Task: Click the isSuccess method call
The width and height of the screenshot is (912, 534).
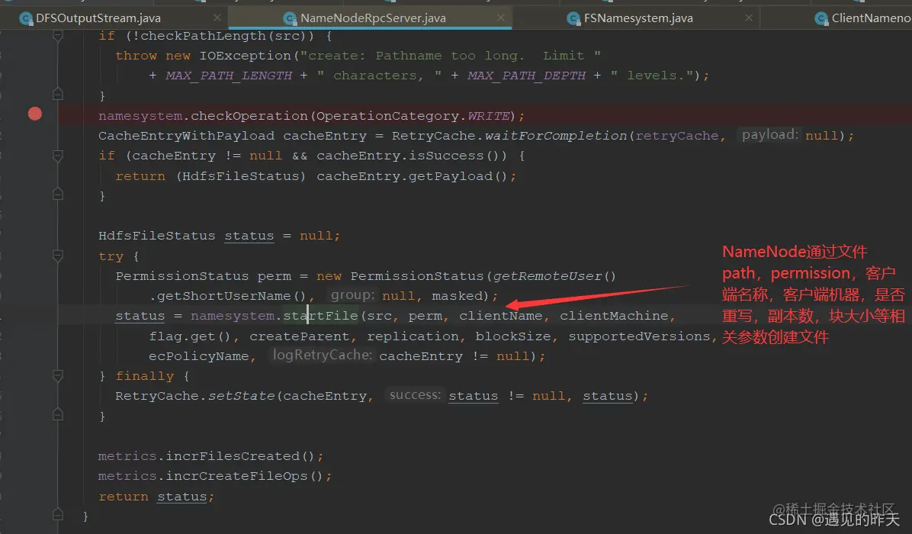Action: [447, 156]
